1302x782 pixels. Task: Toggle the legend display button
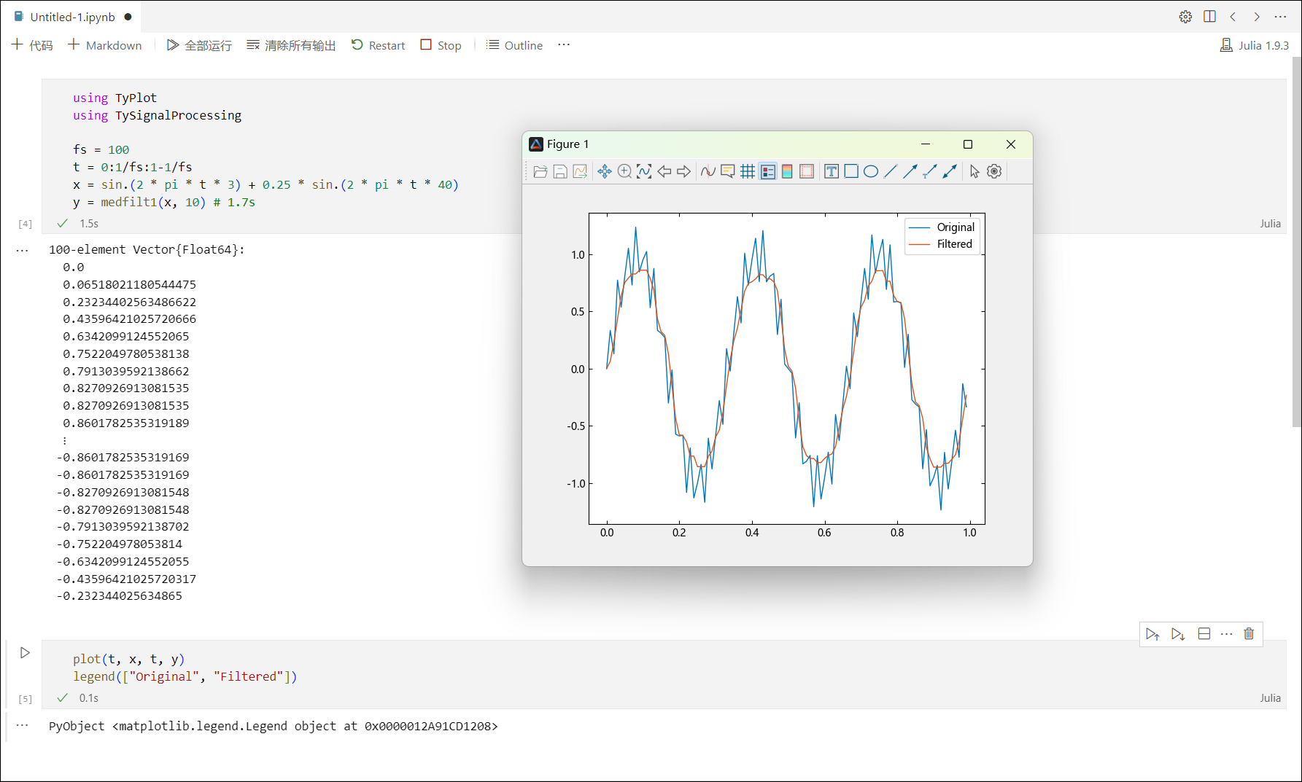767,171
